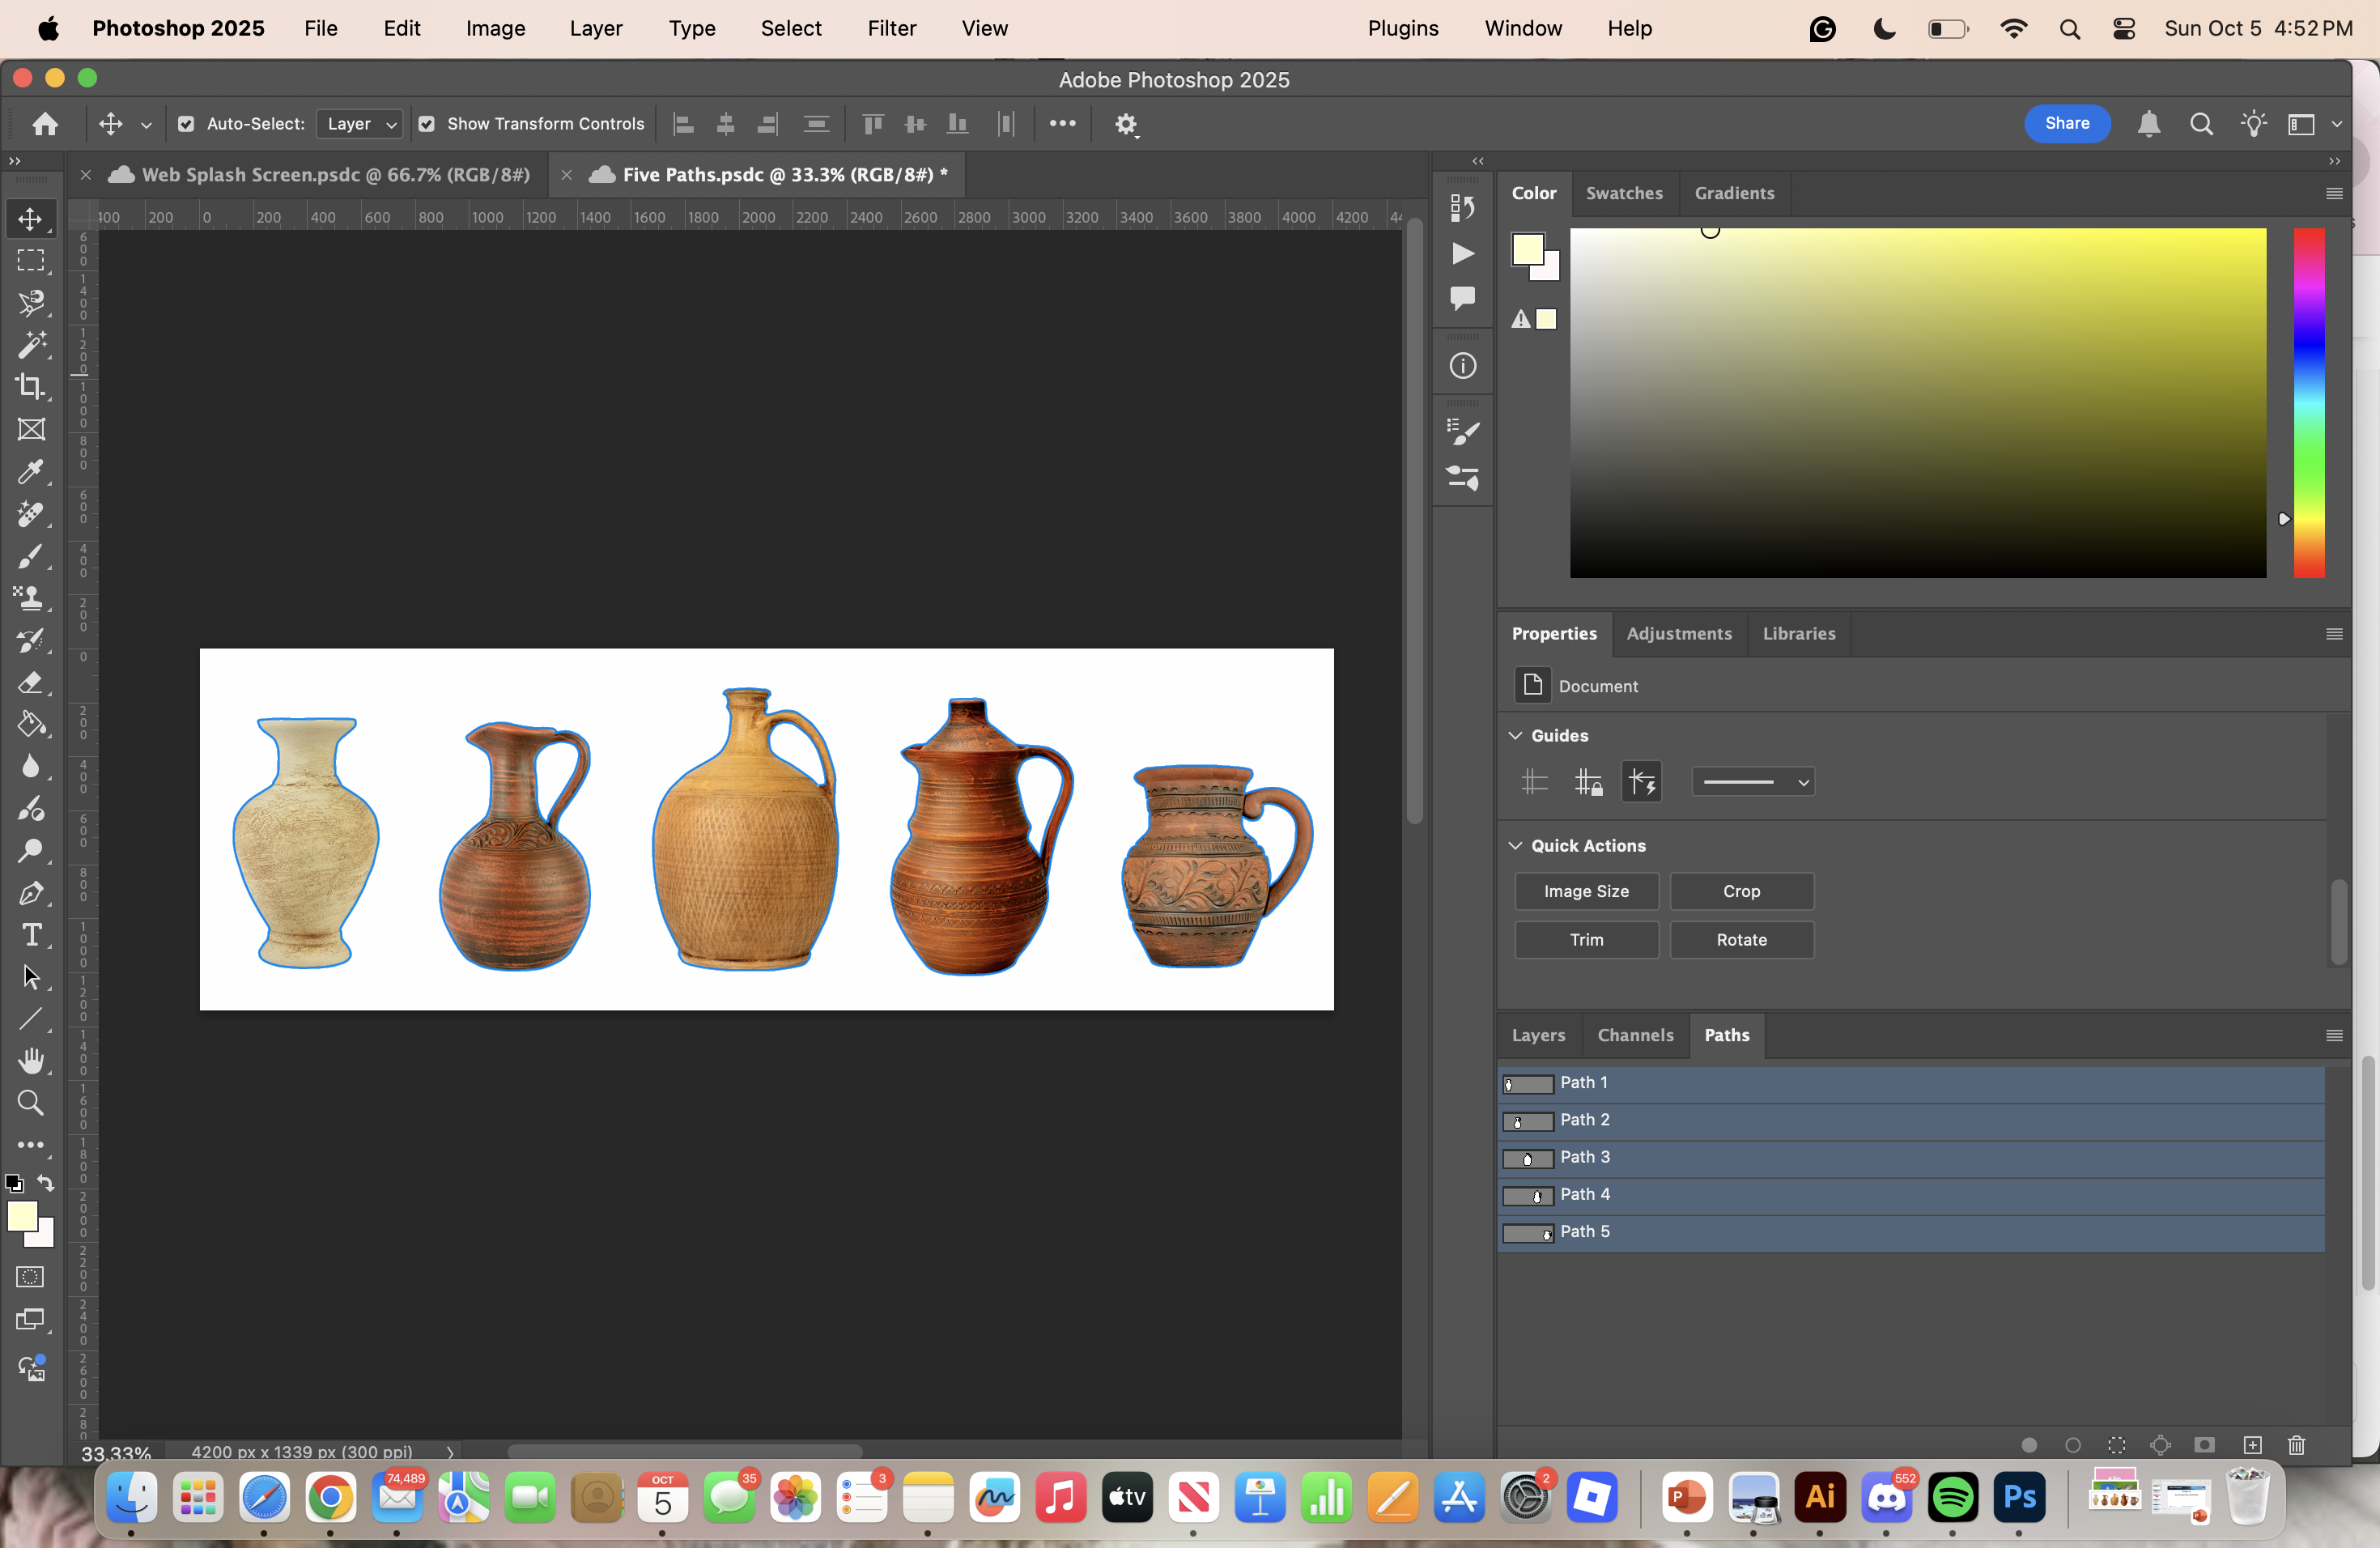Uncheck Show Transform Controls
The image size is (2380, 1548).
coord(427,124)
